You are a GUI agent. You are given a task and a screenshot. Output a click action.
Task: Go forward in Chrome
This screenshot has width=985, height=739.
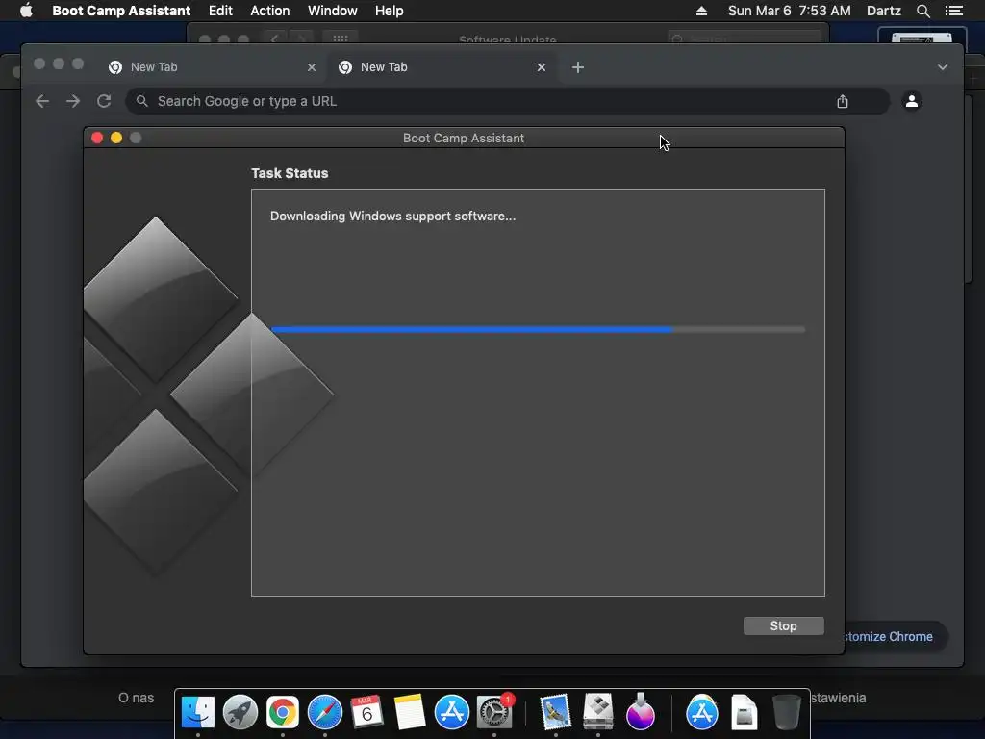[x=73, y=101]
